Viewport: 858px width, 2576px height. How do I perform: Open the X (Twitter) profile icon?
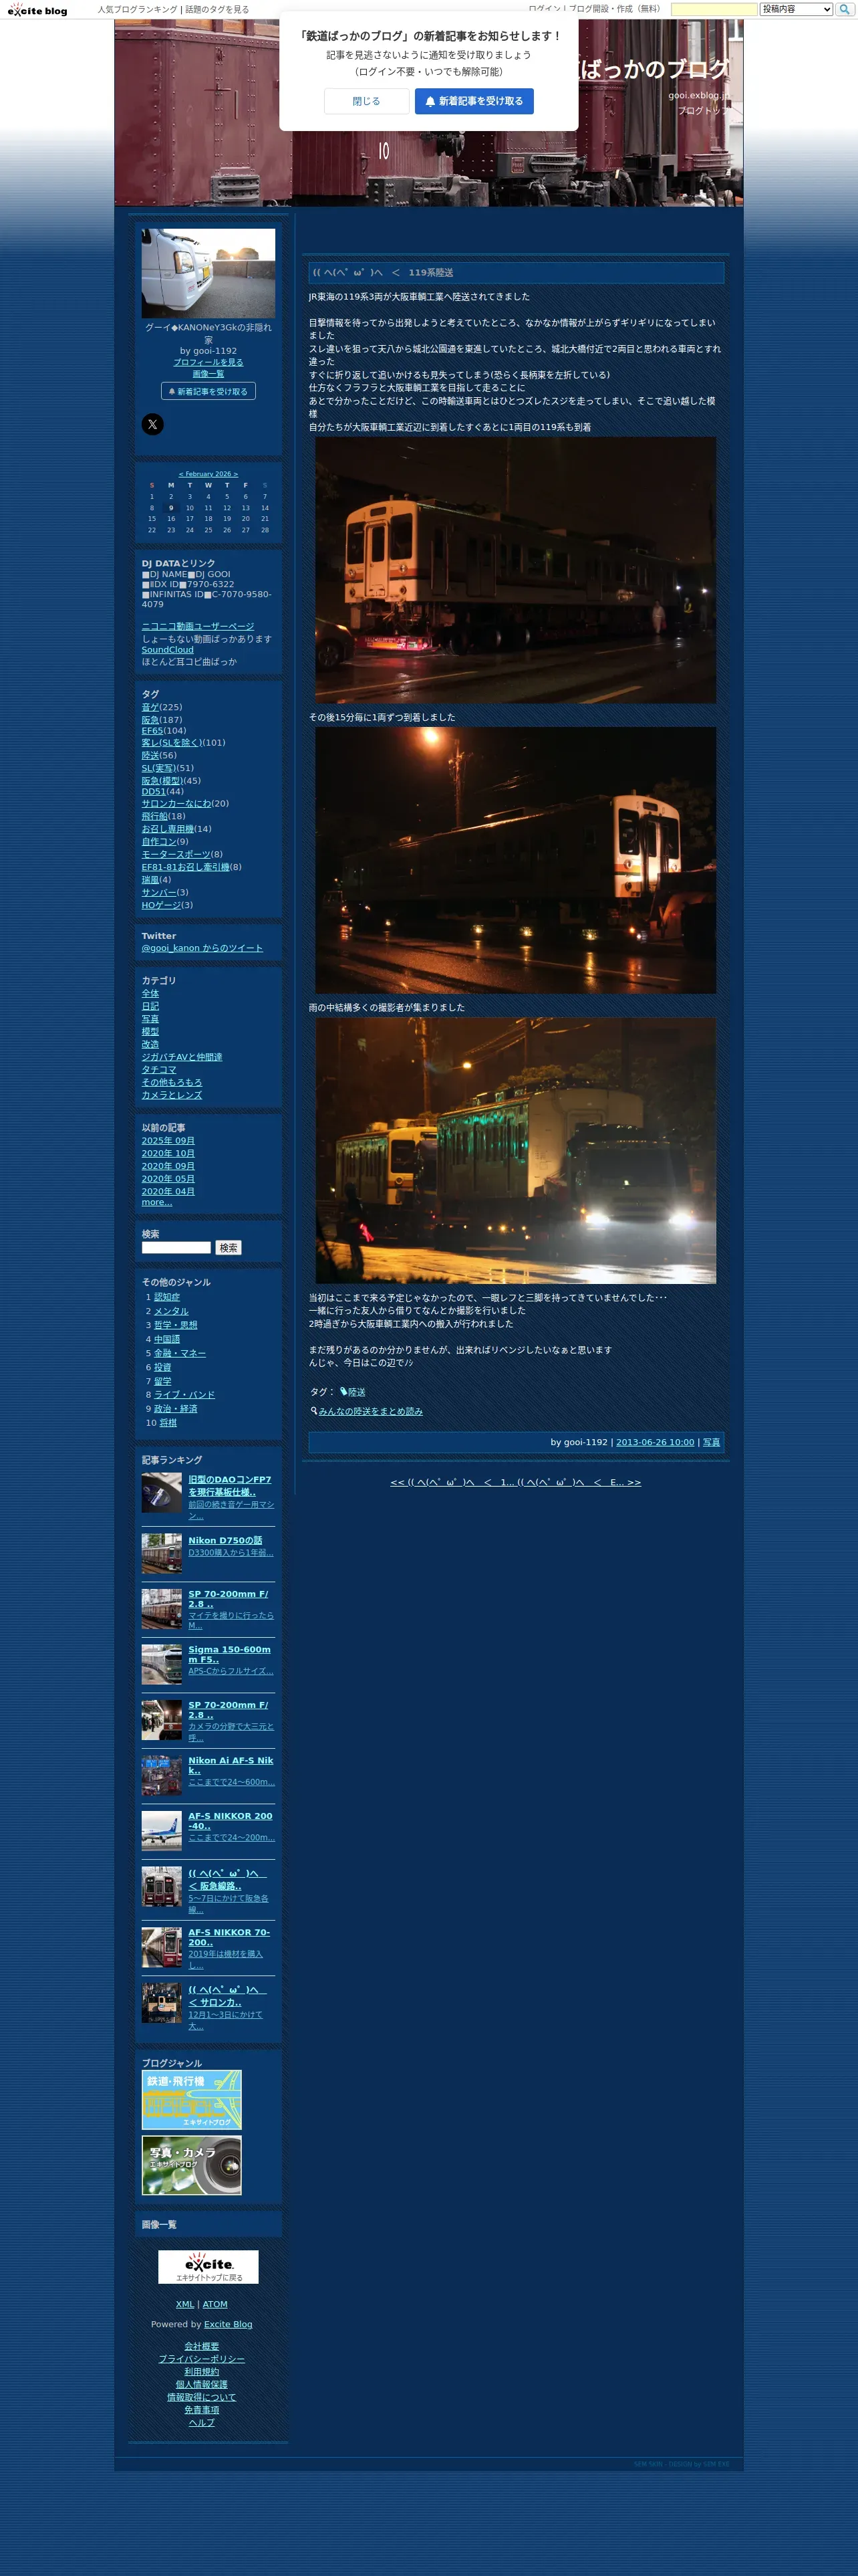point(152,424)
